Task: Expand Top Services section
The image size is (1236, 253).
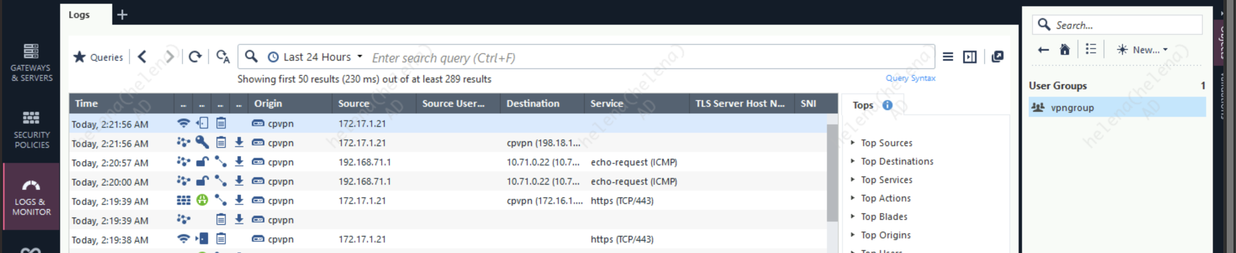Action: (886, 180)
